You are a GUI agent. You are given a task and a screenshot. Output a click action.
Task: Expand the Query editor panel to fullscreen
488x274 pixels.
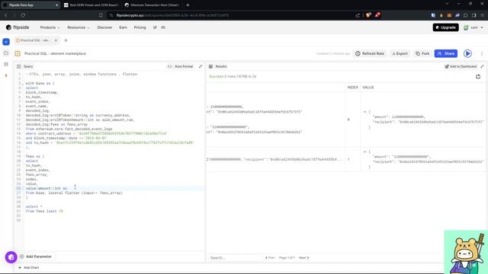click(x=201, y=66)
